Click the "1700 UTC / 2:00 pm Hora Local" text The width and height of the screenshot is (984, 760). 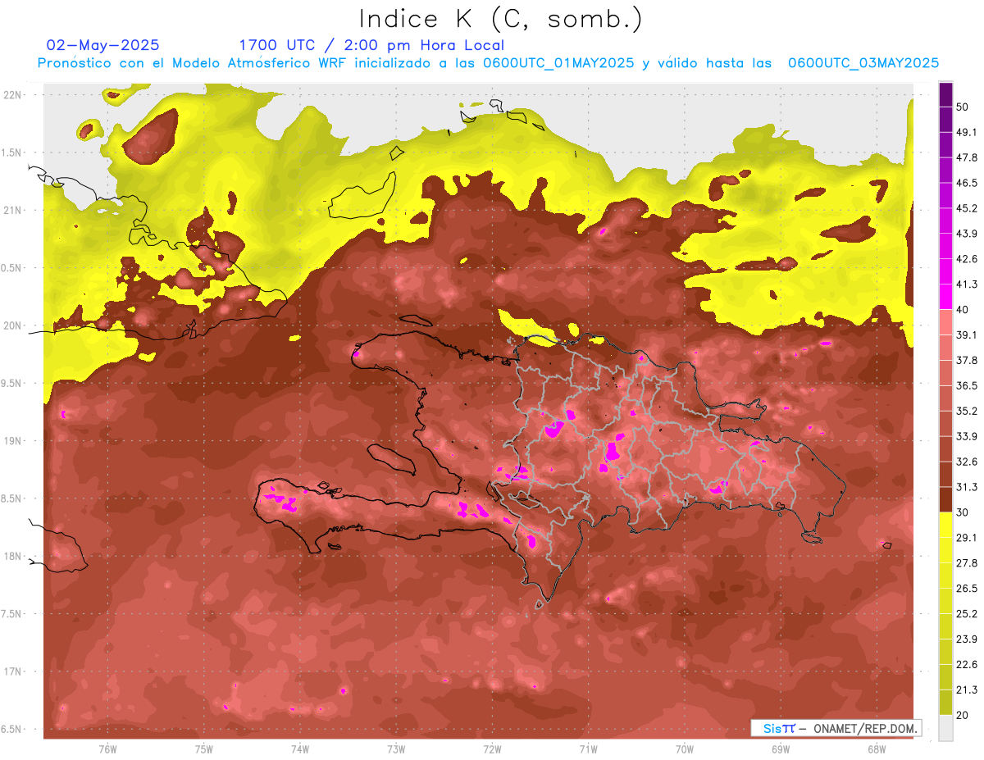371,45
